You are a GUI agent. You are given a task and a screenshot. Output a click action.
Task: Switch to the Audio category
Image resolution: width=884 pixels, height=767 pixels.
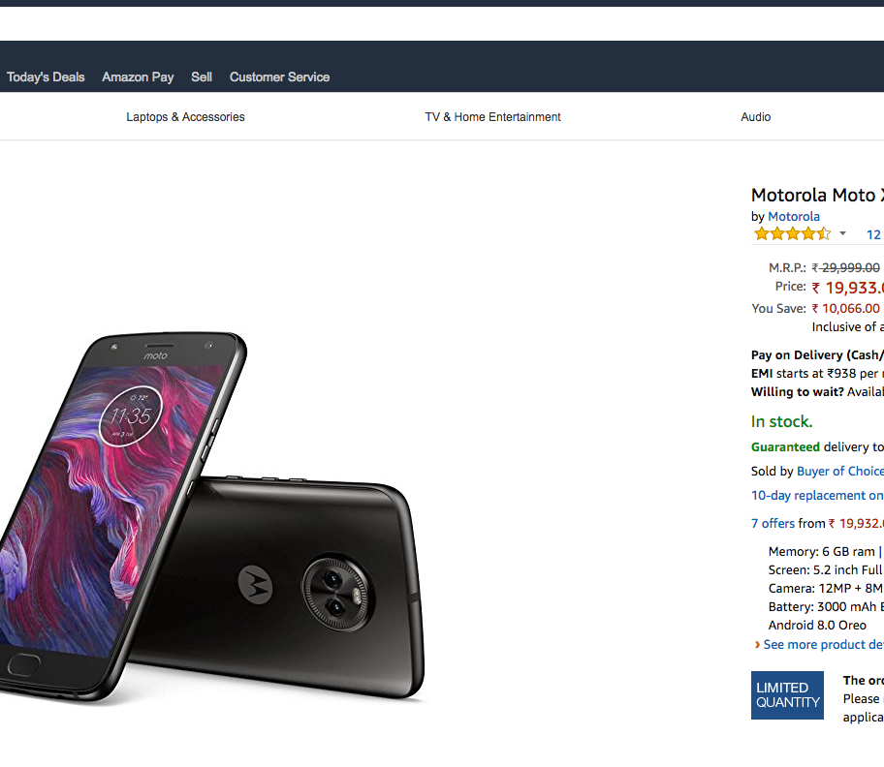[x=755, y=117]
